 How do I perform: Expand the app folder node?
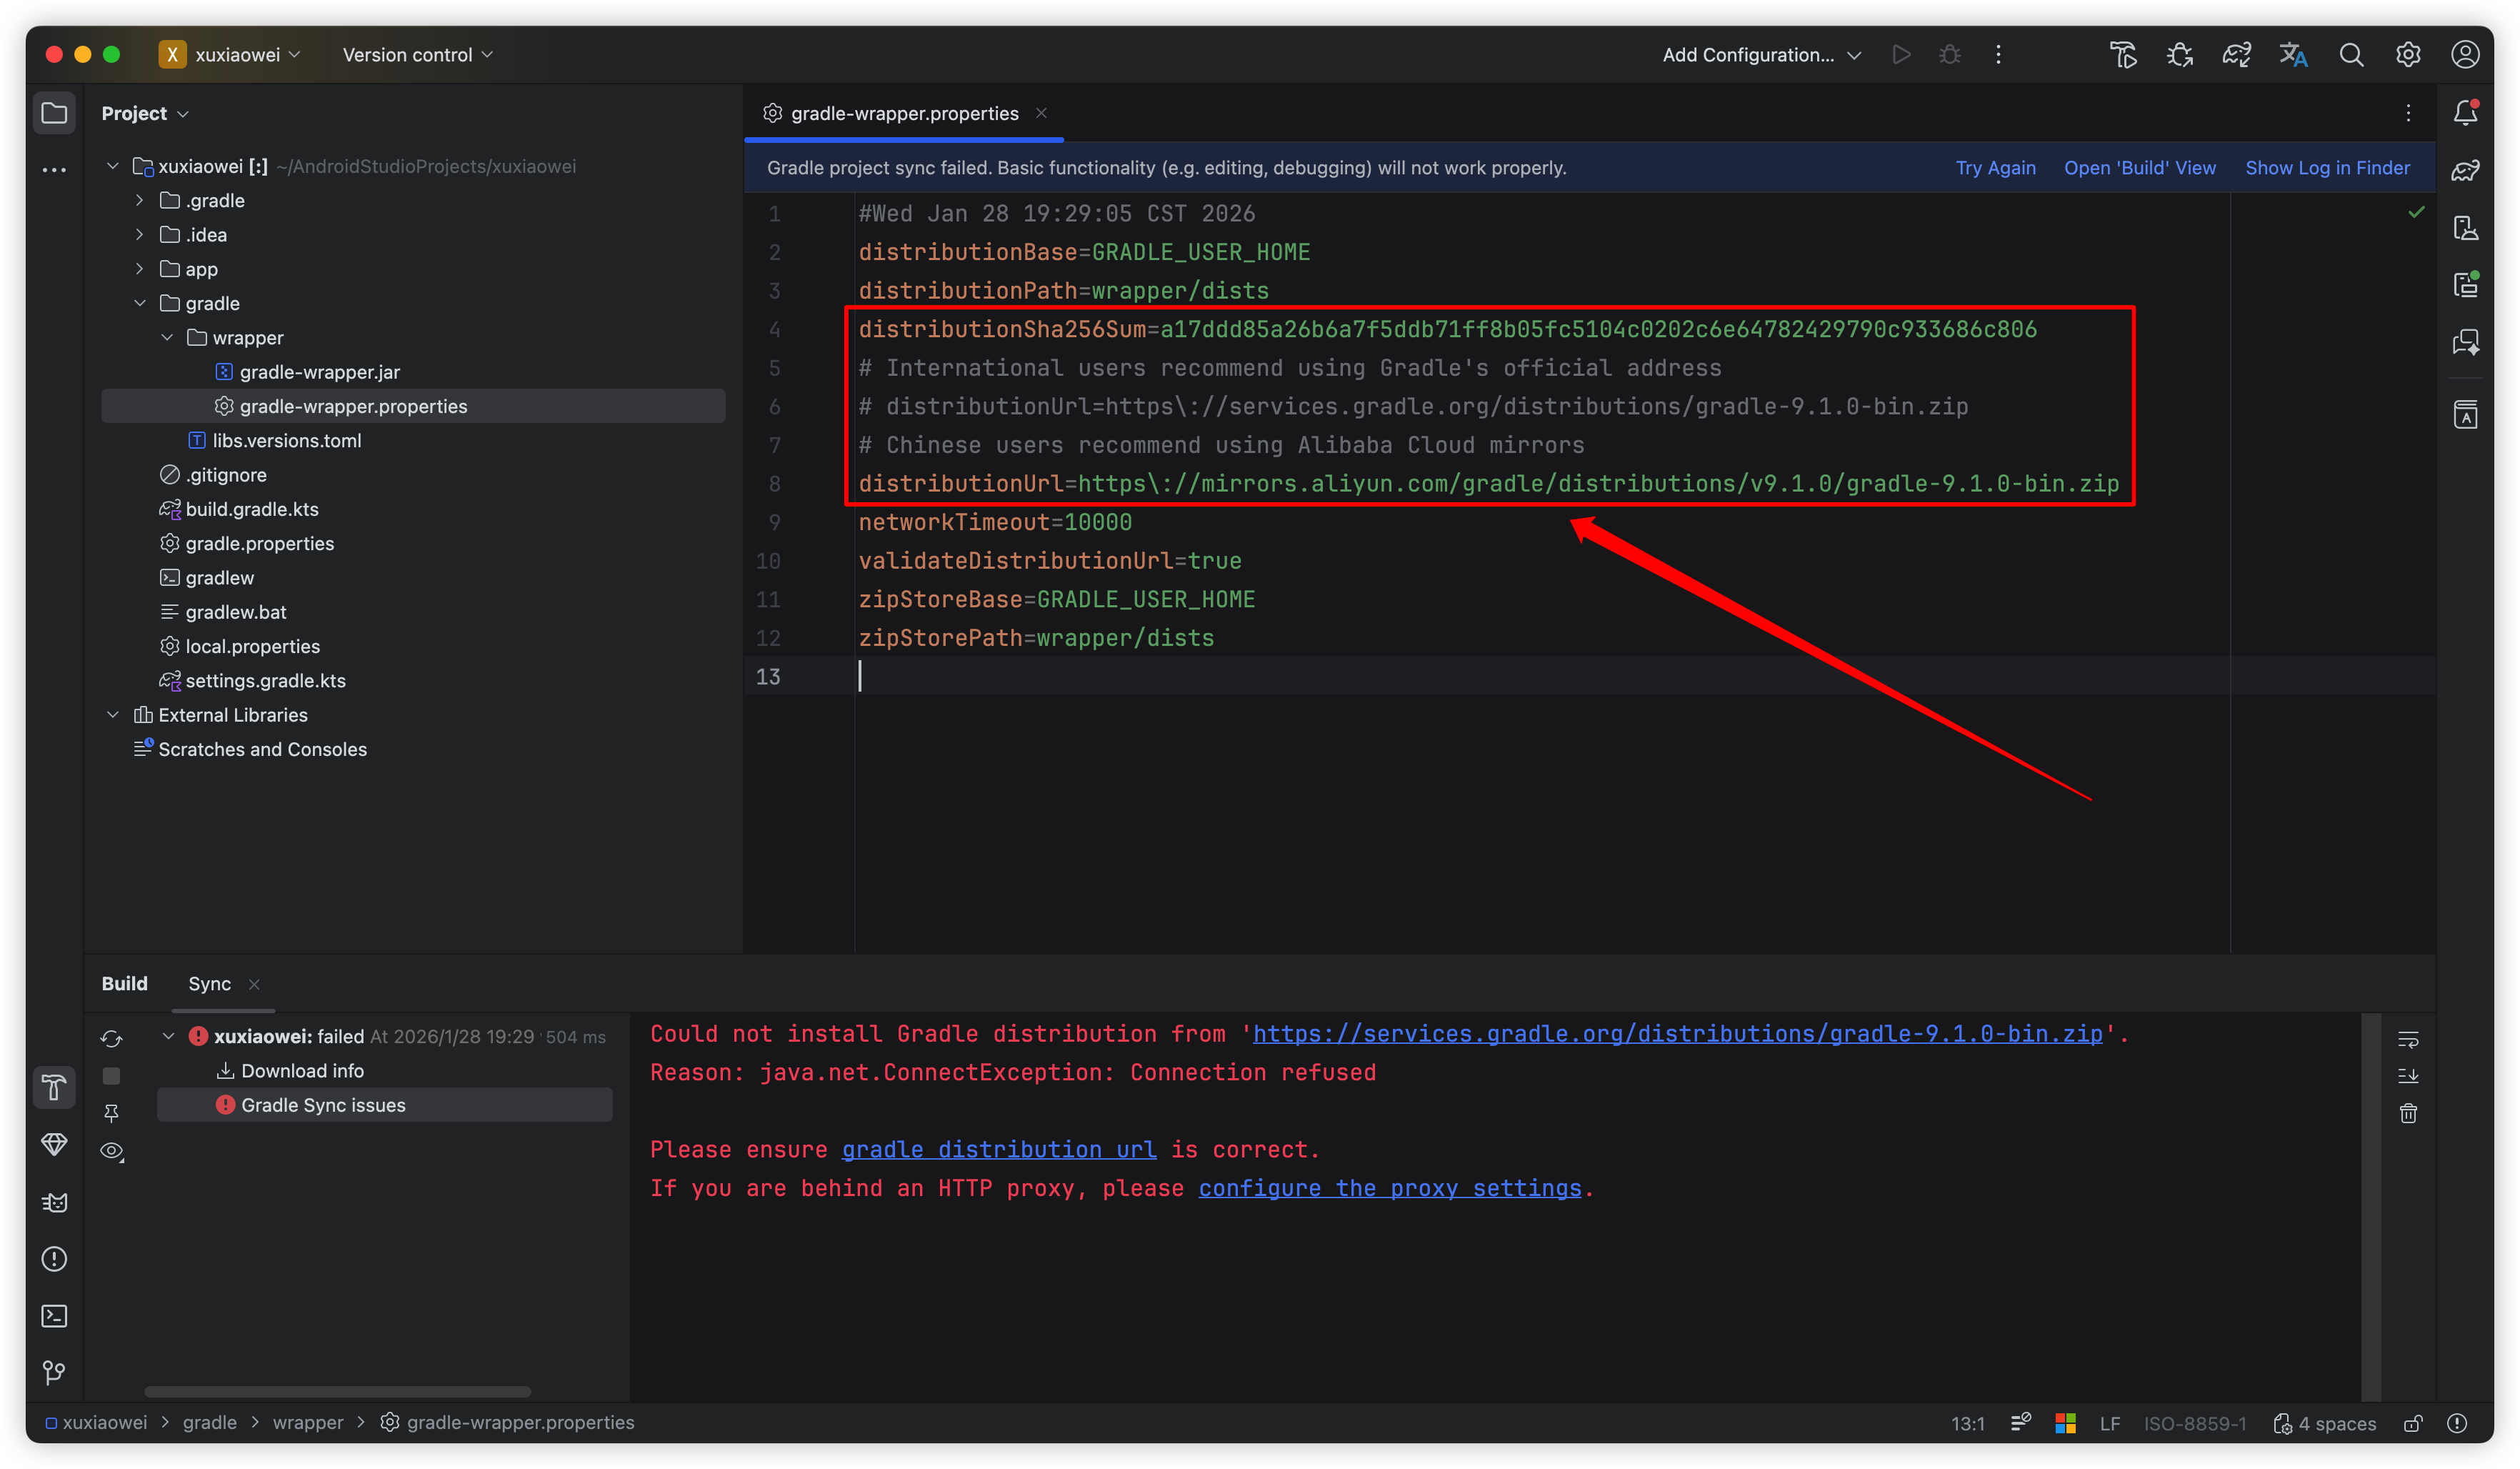(x=140, y=269)
